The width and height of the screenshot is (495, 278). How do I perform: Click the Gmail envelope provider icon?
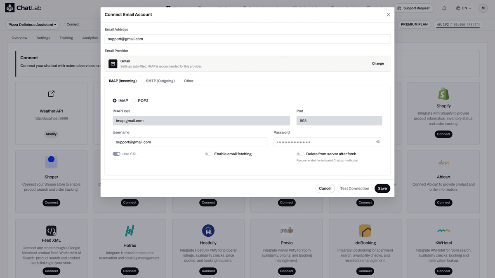point(113,64)
